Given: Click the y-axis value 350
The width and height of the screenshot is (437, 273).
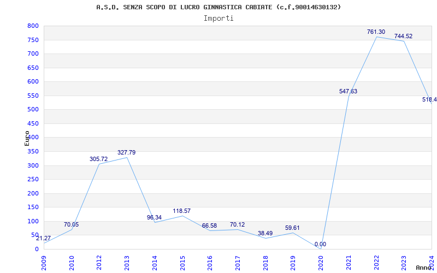Looking at the screenshot, I should click(x=33, y=152).
